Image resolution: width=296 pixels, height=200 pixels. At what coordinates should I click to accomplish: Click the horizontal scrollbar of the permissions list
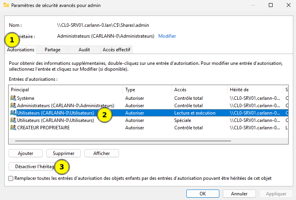coord(123,141)
